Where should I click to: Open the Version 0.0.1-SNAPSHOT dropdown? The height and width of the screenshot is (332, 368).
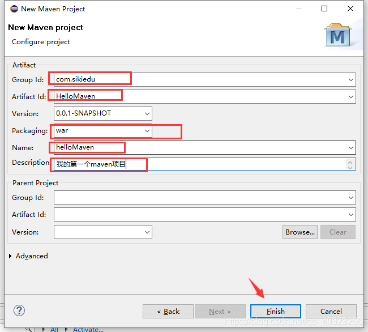147,113
